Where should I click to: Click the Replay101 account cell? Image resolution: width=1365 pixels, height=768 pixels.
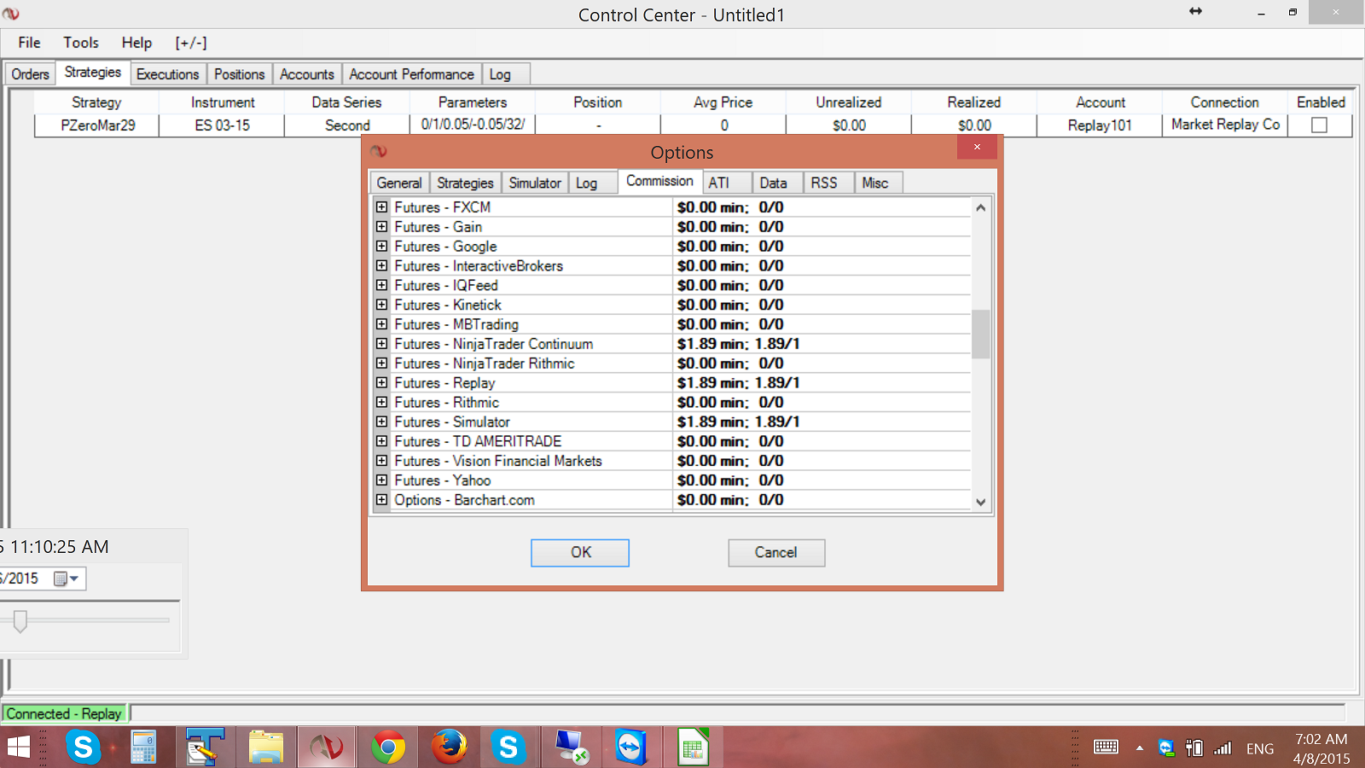pos(1100,125)
